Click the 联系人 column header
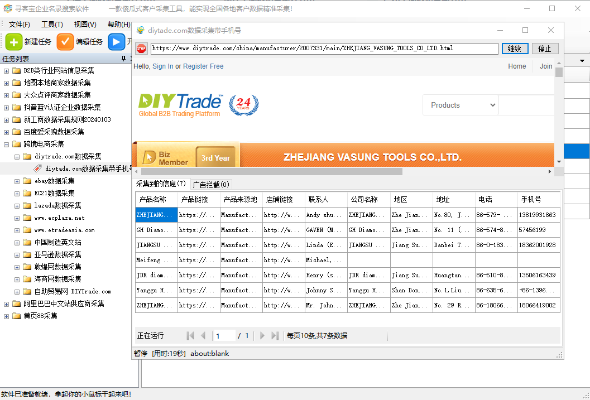 click(x=326, y=200)
